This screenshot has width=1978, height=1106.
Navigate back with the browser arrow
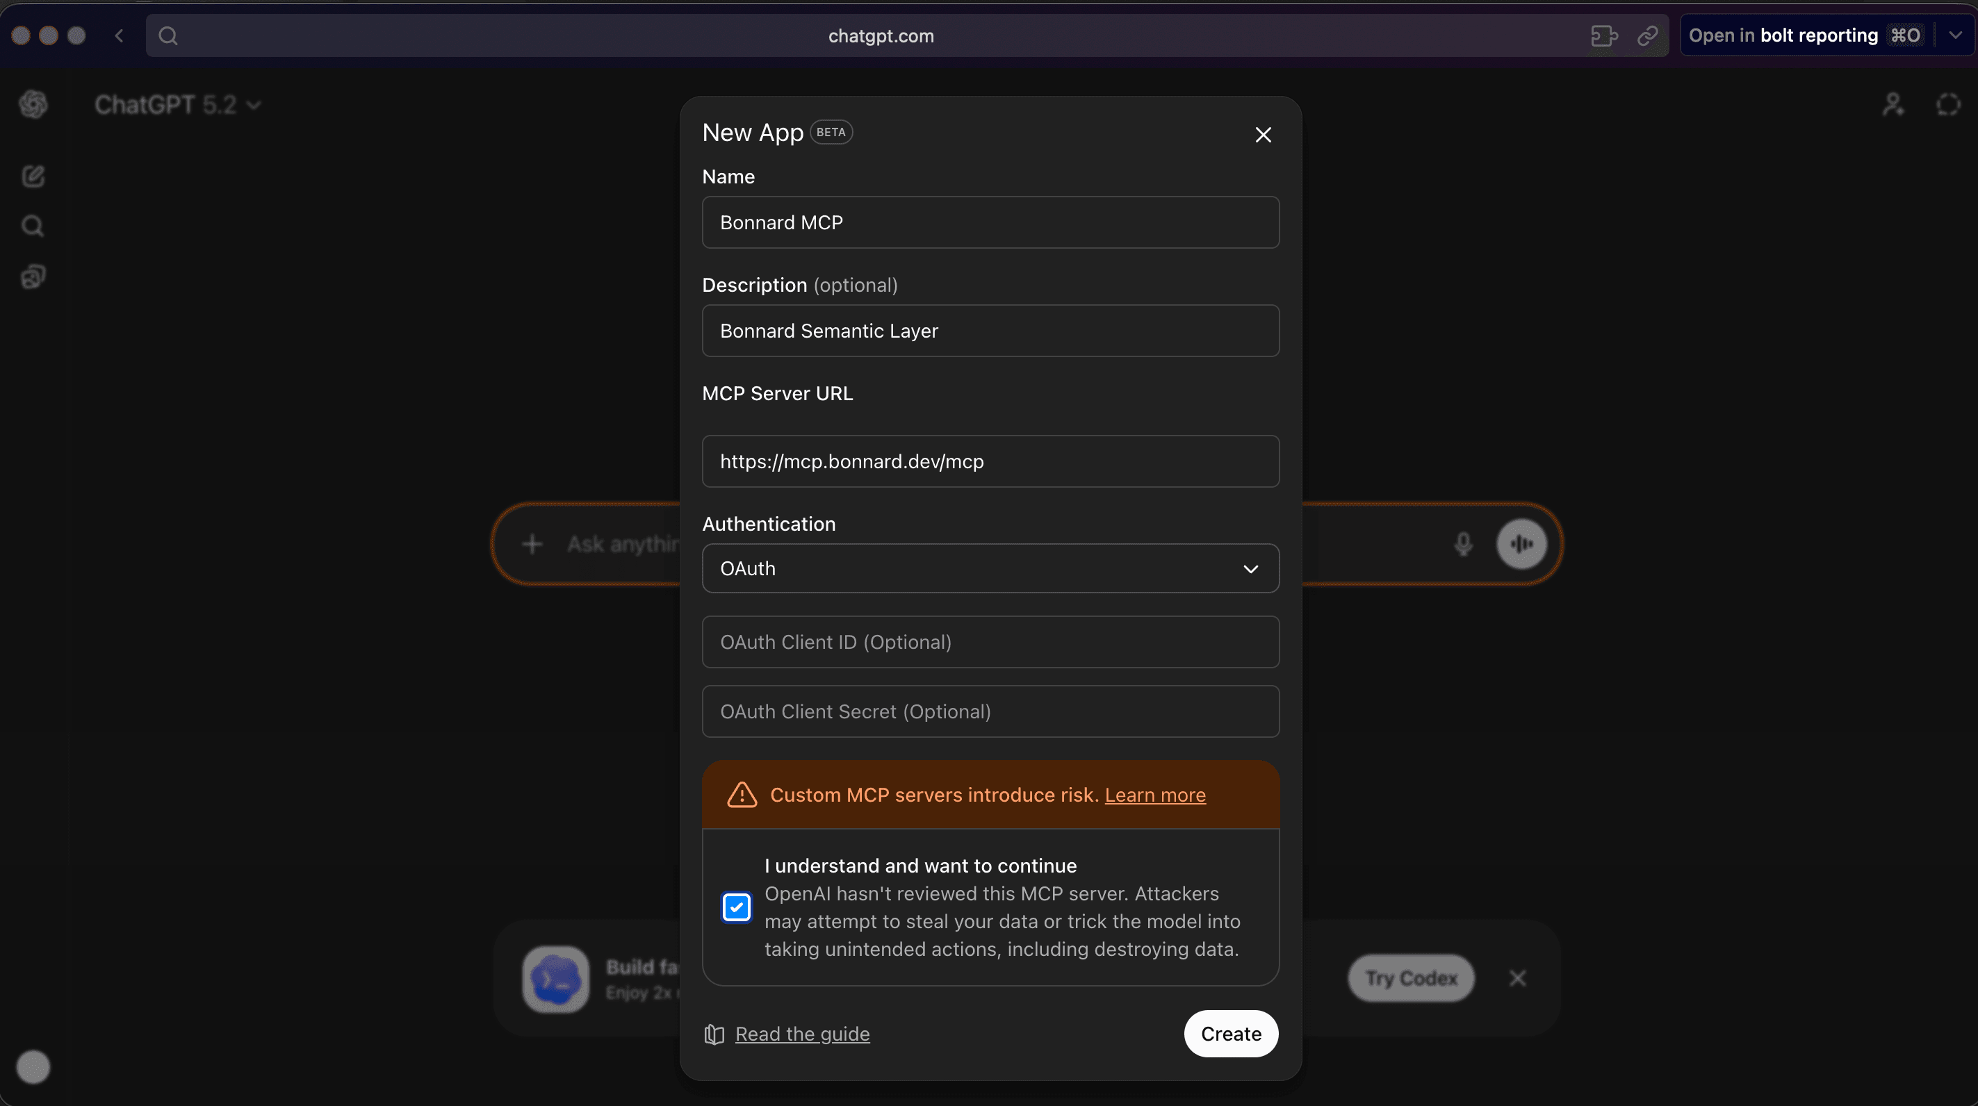click(120, 35)
